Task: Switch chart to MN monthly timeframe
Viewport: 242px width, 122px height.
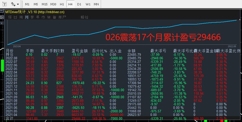Action: pos(96,4)
